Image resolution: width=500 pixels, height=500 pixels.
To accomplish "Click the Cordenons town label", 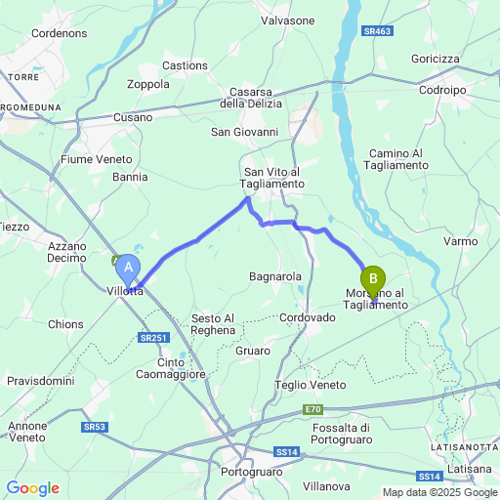I will point(60,33).
